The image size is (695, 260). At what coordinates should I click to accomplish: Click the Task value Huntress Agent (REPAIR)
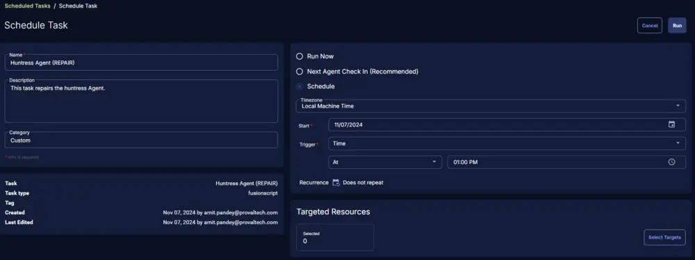(247, 184)
